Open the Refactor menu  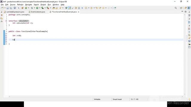point(20,5)
